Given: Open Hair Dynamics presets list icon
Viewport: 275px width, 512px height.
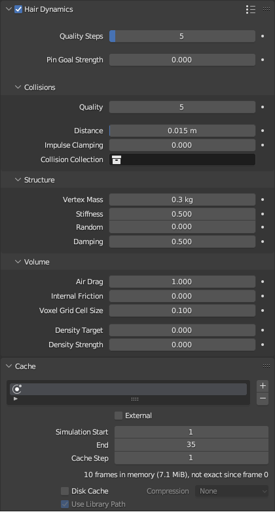Looking at the screenshot, I should point(251,9).
